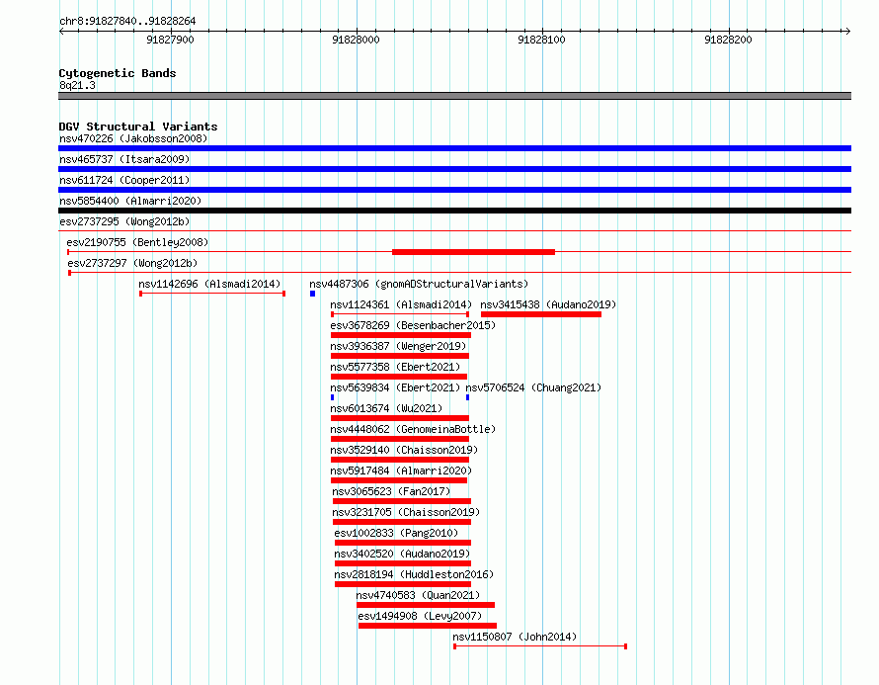Select the blue bar under nsv470226 (Jakobsson2008)
This screenshot has width=879, height=685.
click(454, 148)
